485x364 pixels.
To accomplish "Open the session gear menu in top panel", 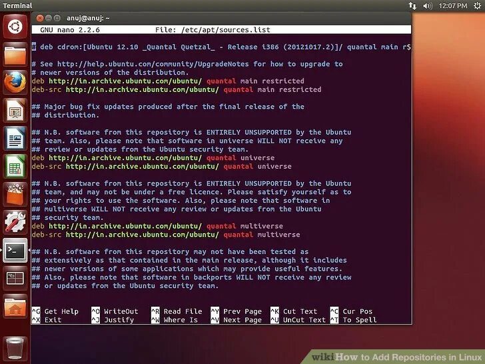I will 477,5.
